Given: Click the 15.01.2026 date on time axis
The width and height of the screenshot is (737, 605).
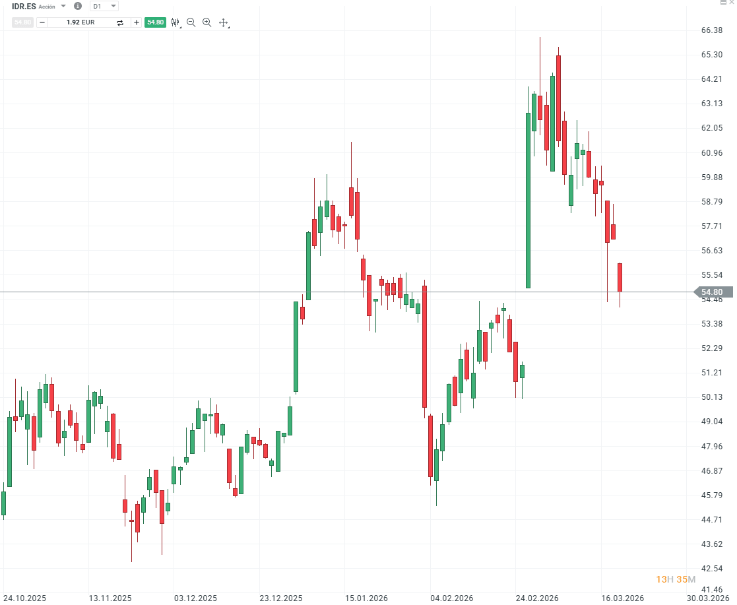Looking at the screenshot, I should 368,598.
